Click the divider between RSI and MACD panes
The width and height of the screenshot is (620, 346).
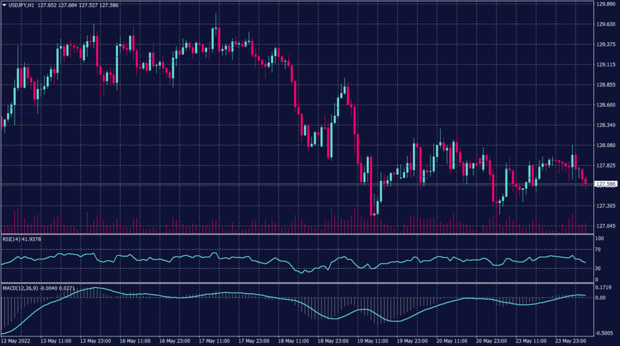[297, 283]
